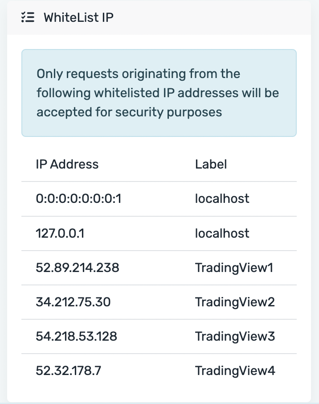Click 'Only requests originating from the' line

pos(139,74)
